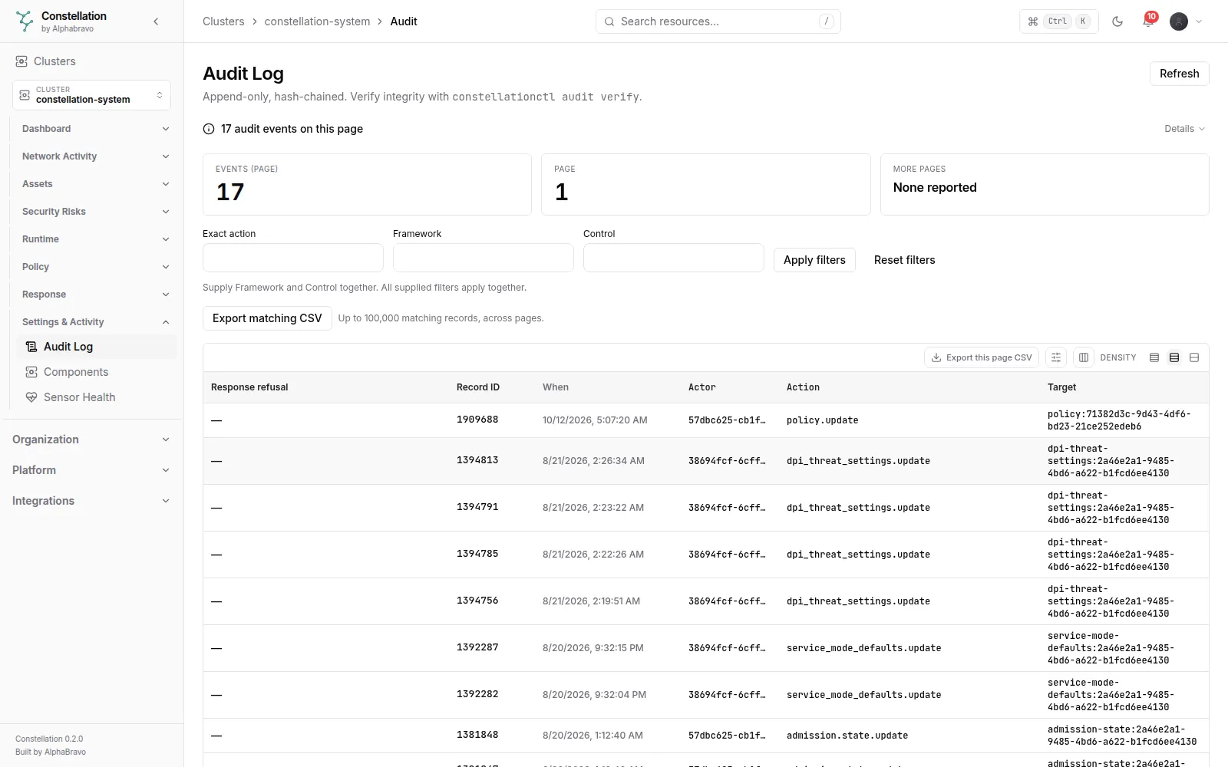The height and width of the screenshot is (767, 1228).
Task: Sort by the Action column header
Action: pos(803,387)
